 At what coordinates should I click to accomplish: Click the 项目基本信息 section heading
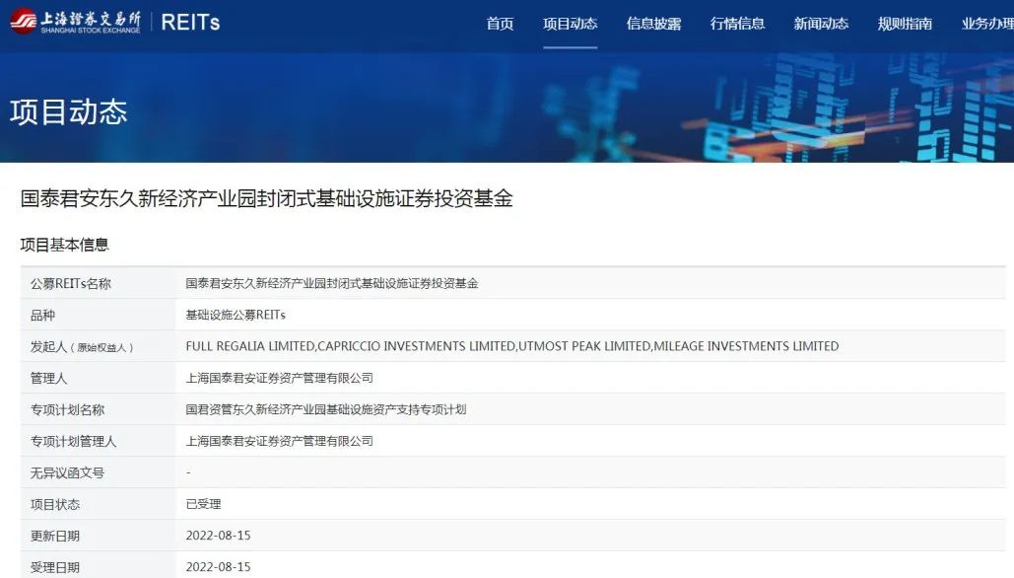pyautogui.click(x=65, y=245)
